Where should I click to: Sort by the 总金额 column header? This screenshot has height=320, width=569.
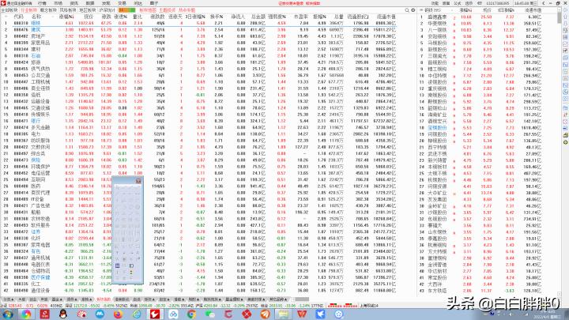click(x=258, y=17)
